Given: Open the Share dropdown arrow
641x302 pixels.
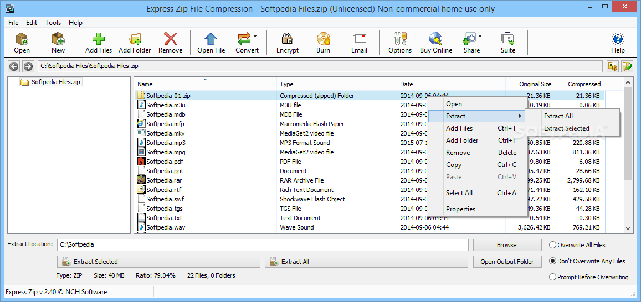Looking at the screenshot, I should tap(480, 37).
